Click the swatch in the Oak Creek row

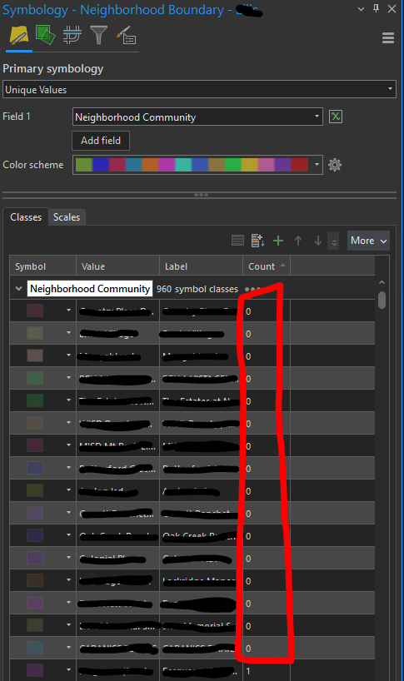35,535
